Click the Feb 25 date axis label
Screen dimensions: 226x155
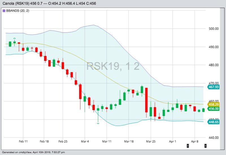[x=63, y=141]
